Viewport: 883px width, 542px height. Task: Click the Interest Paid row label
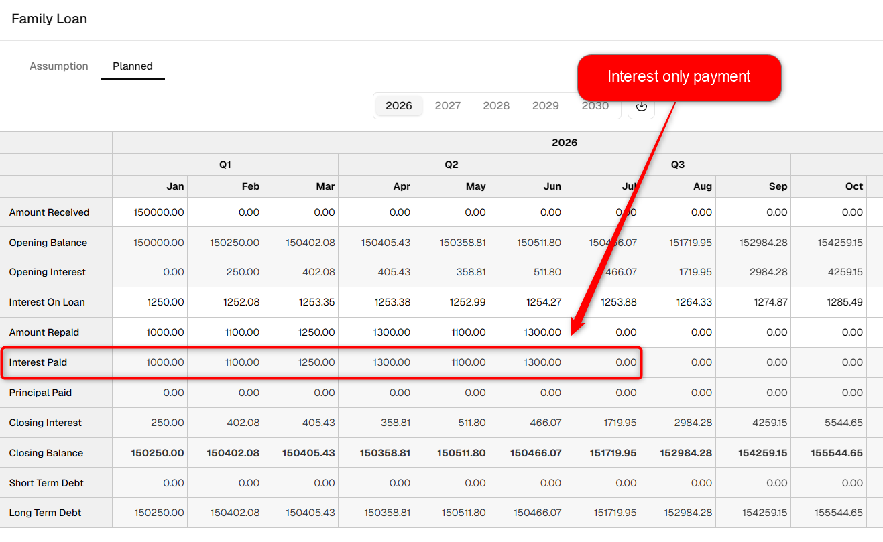click(38, 362)
